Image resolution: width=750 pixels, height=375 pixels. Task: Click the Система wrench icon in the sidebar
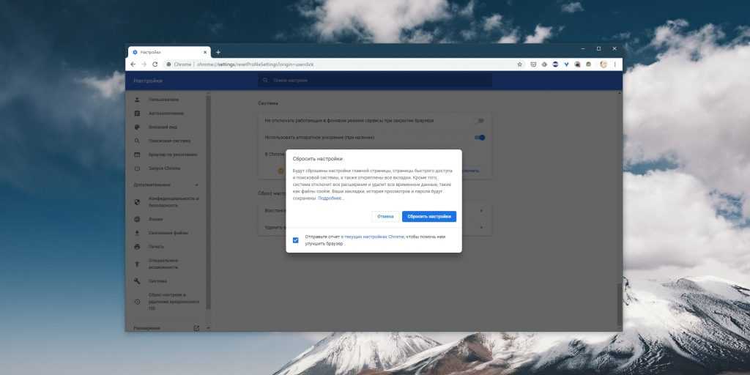click(x=137, y=281)
